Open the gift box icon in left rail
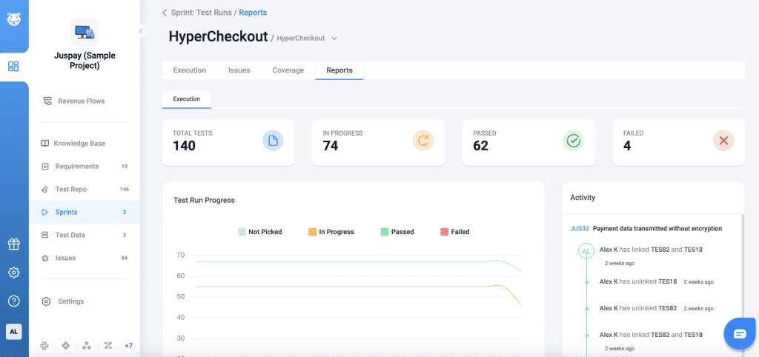 coord(13,244)
